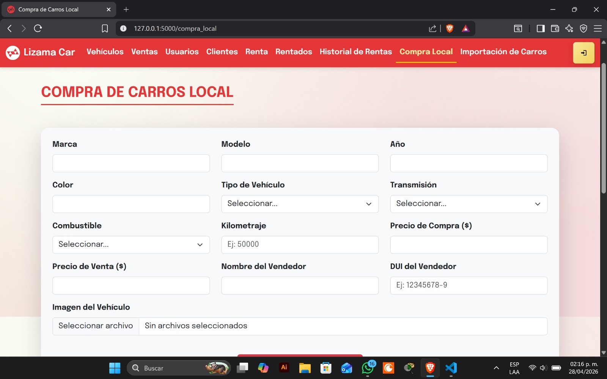Viewport: 607px width, 379px height.
Task: Open Windows Start menu
Action: (115, 368)
